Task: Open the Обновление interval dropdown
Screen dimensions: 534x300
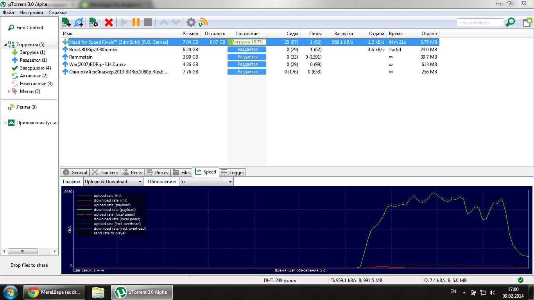Action: (x=206, y=182)
